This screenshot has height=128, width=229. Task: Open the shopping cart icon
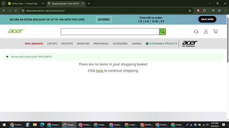215,32
